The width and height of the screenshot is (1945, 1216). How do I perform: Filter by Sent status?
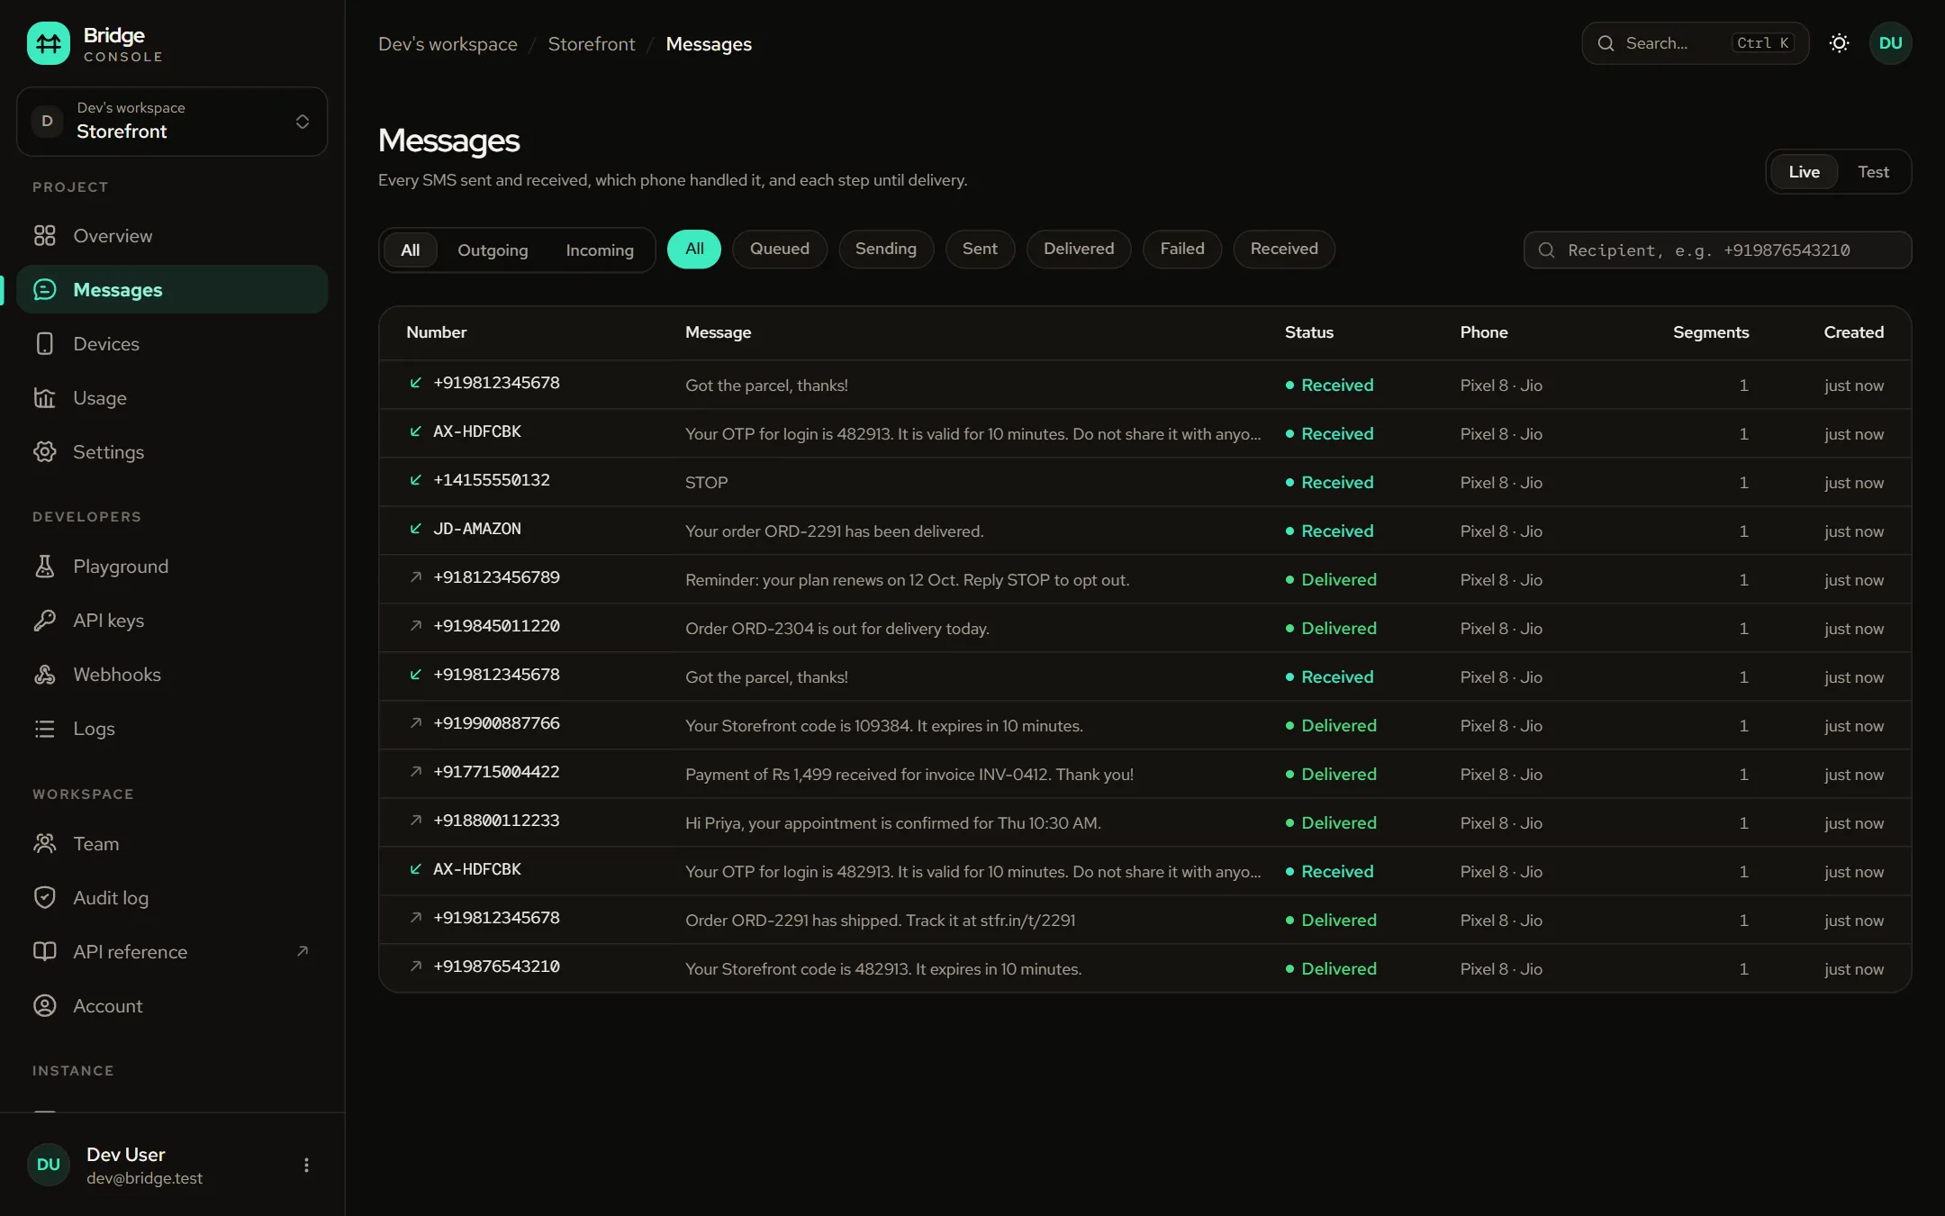coord(980,250)
